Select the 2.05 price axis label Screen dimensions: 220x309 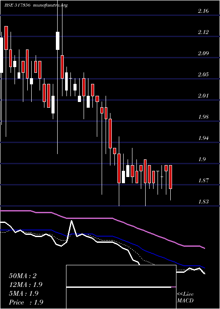click(203, 75)
